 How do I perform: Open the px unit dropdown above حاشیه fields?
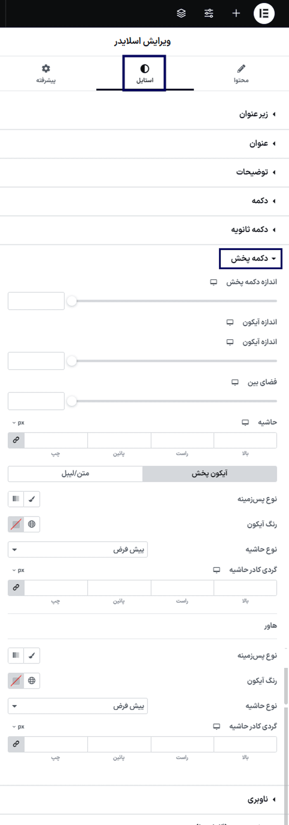pos(19,422)
